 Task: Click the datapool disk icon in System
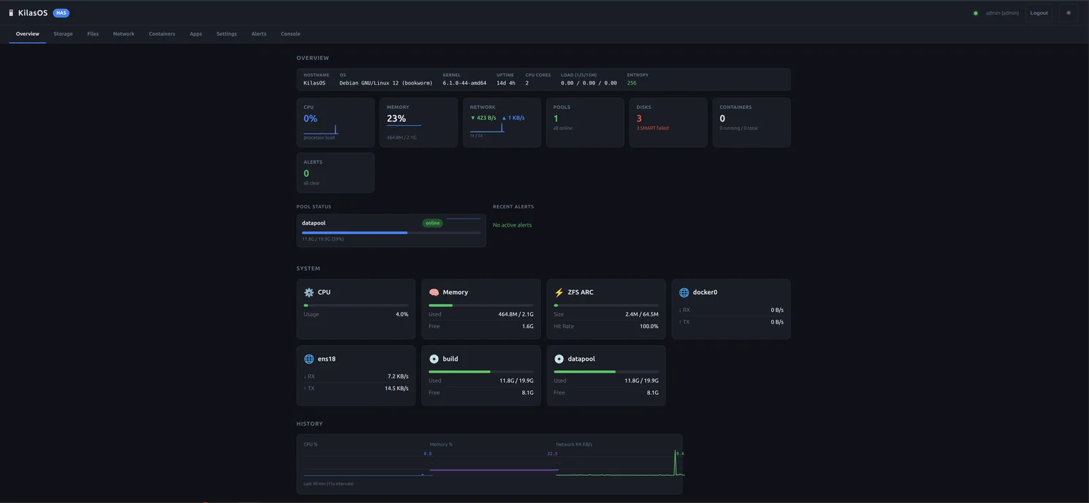pyautogui.click(x=559, y=359)
